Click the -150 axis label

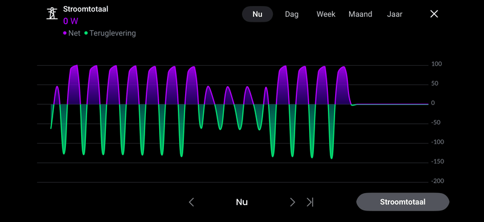click(x=437, y=162)
